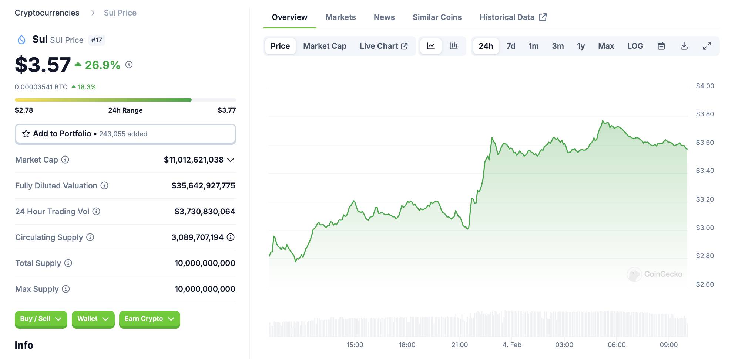Set chart range to Max
735x359 pixels.
click(606, 46)
